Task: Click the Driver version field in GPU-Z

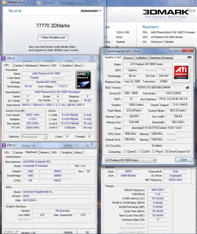Action: click(157, 128)
